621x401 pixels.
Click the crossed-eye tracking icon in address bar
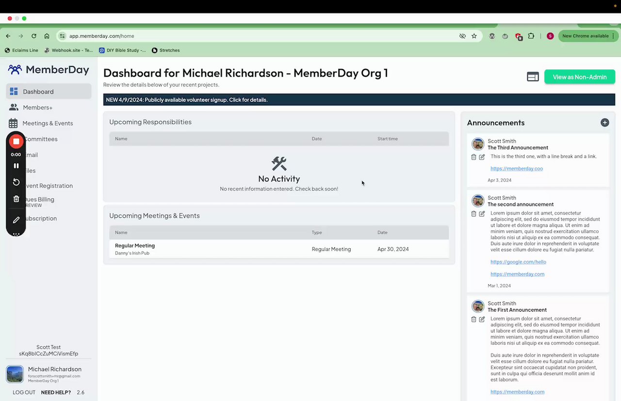(462, 36)
